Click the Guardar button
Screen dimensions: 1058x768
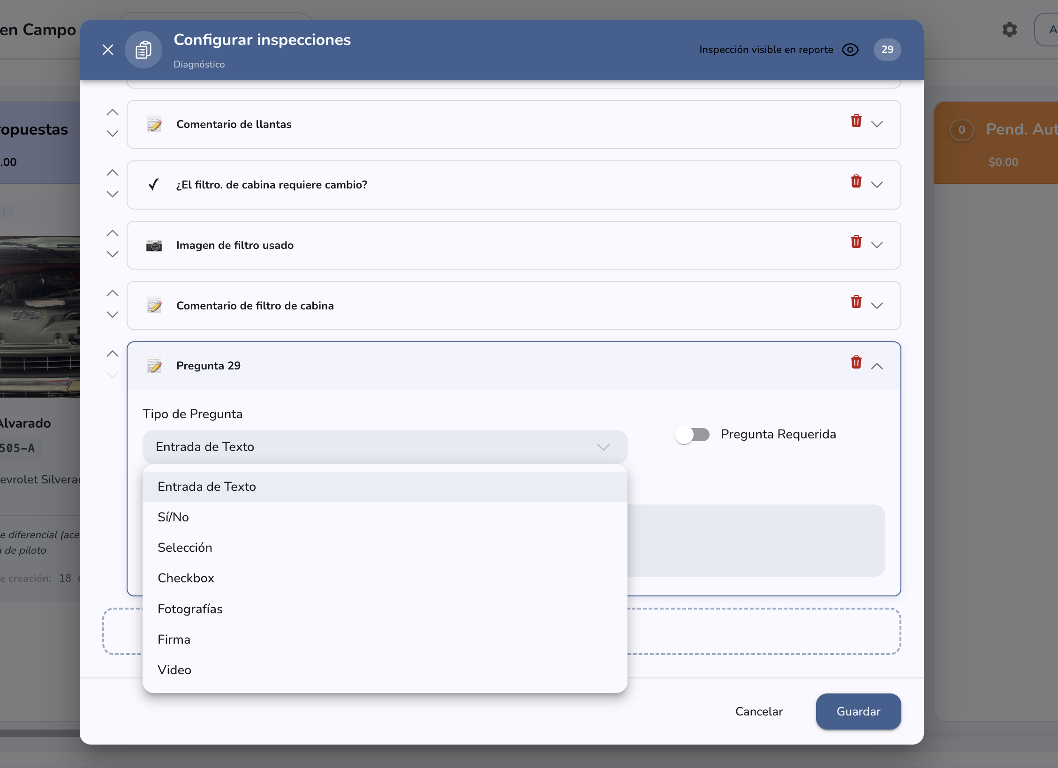858,712
